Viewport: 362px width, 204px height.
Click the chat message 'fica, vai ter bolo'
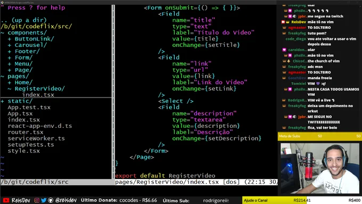322,128
